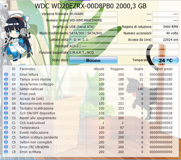
Task: Click status orb for C4 Eventi riallocazione
Action: [6, 132]
